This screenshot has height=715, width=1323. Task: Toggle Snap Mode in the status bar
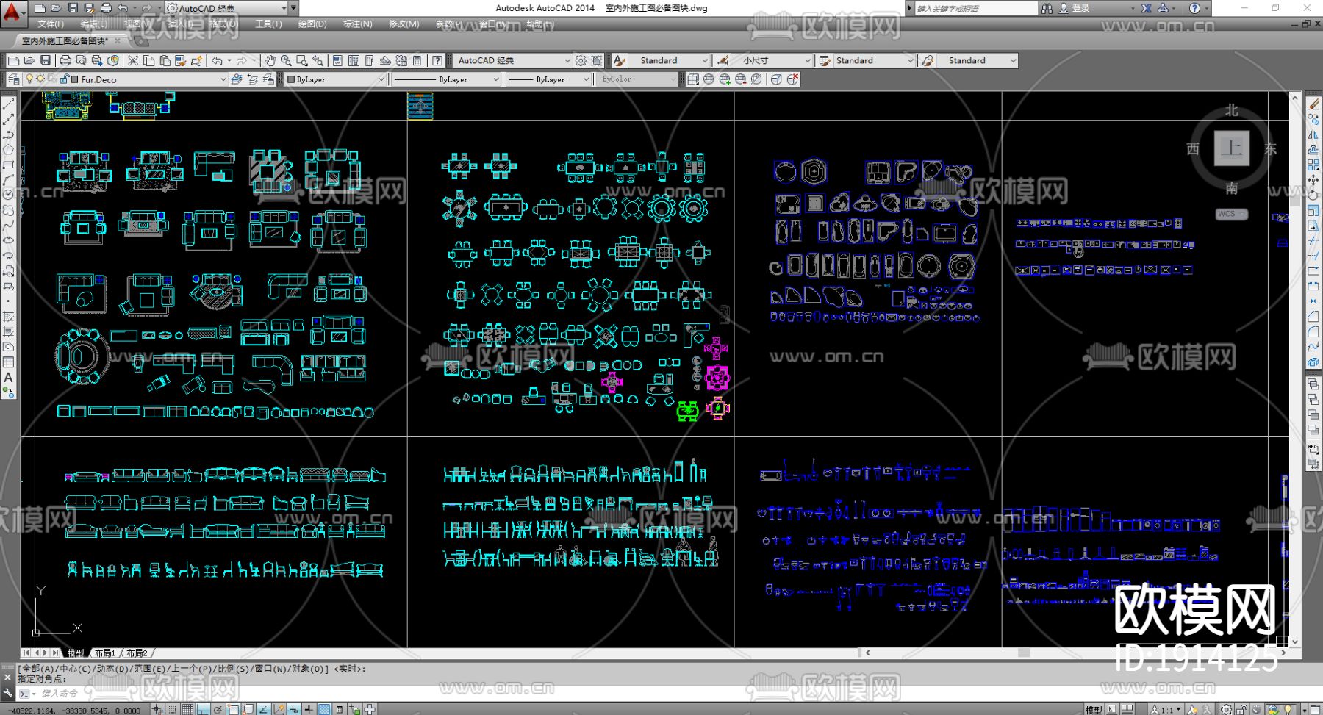coord(173,709)
